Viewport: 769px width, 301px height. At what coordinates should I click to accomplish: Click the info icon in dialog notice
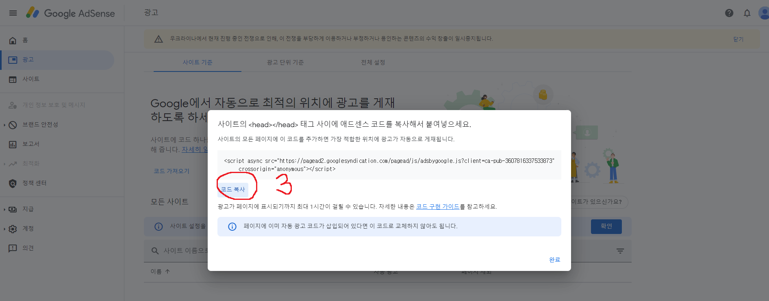tap(232, 227)
